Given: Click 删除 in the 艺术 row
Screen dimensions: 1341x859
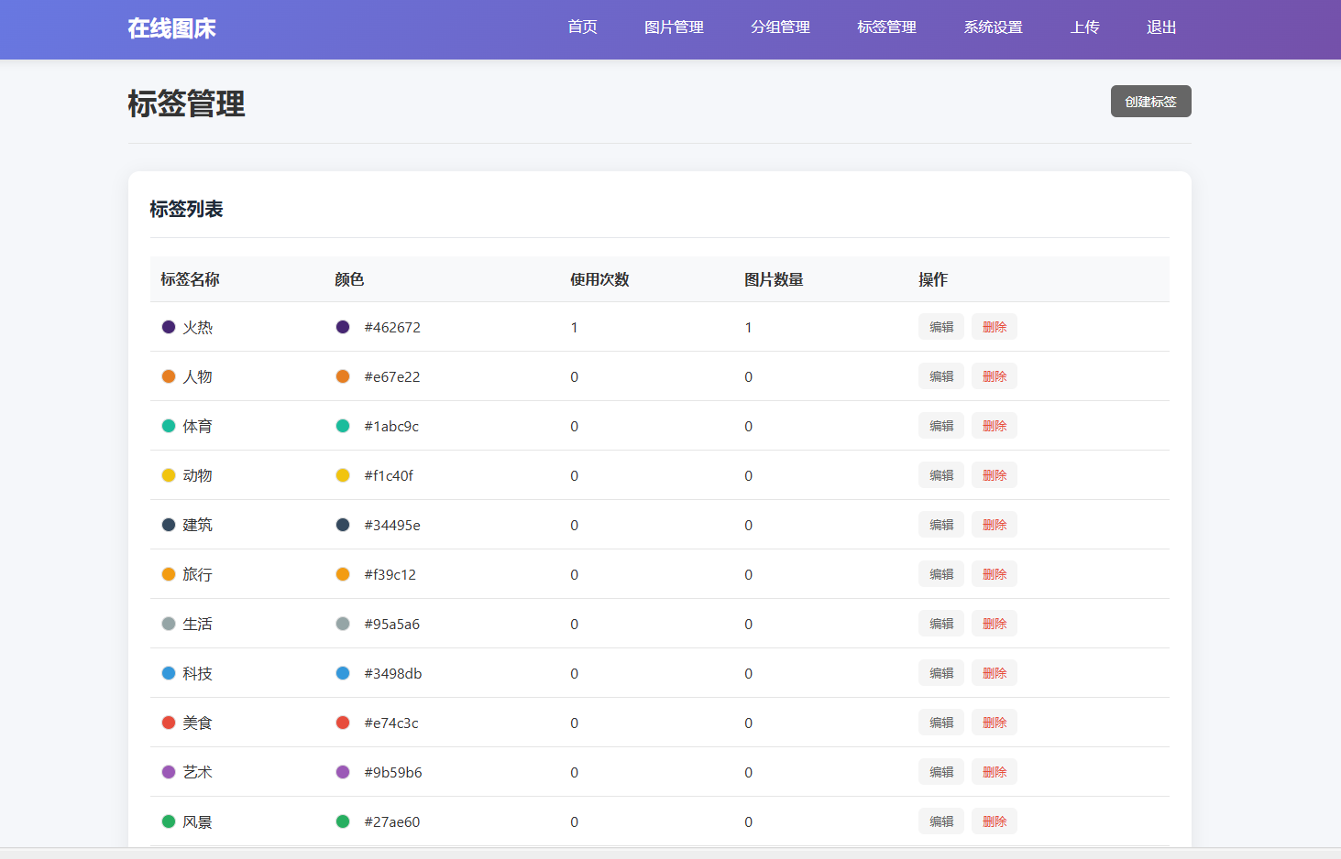Looking at the screenshot, I should click(x=995, y=772).
